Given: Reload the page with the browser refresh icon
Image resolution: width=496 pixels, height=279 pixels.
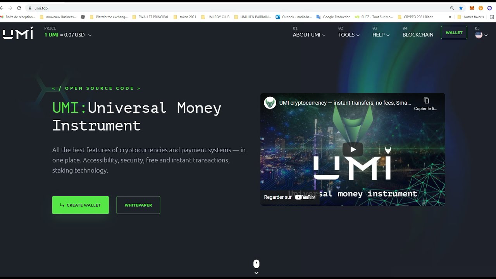Looking at the screenshot, I should pos(19,8).
